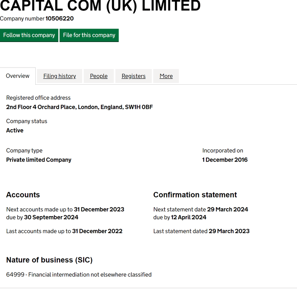Open the More tab
Screen dimensions: 297x290
coord(166,76)
